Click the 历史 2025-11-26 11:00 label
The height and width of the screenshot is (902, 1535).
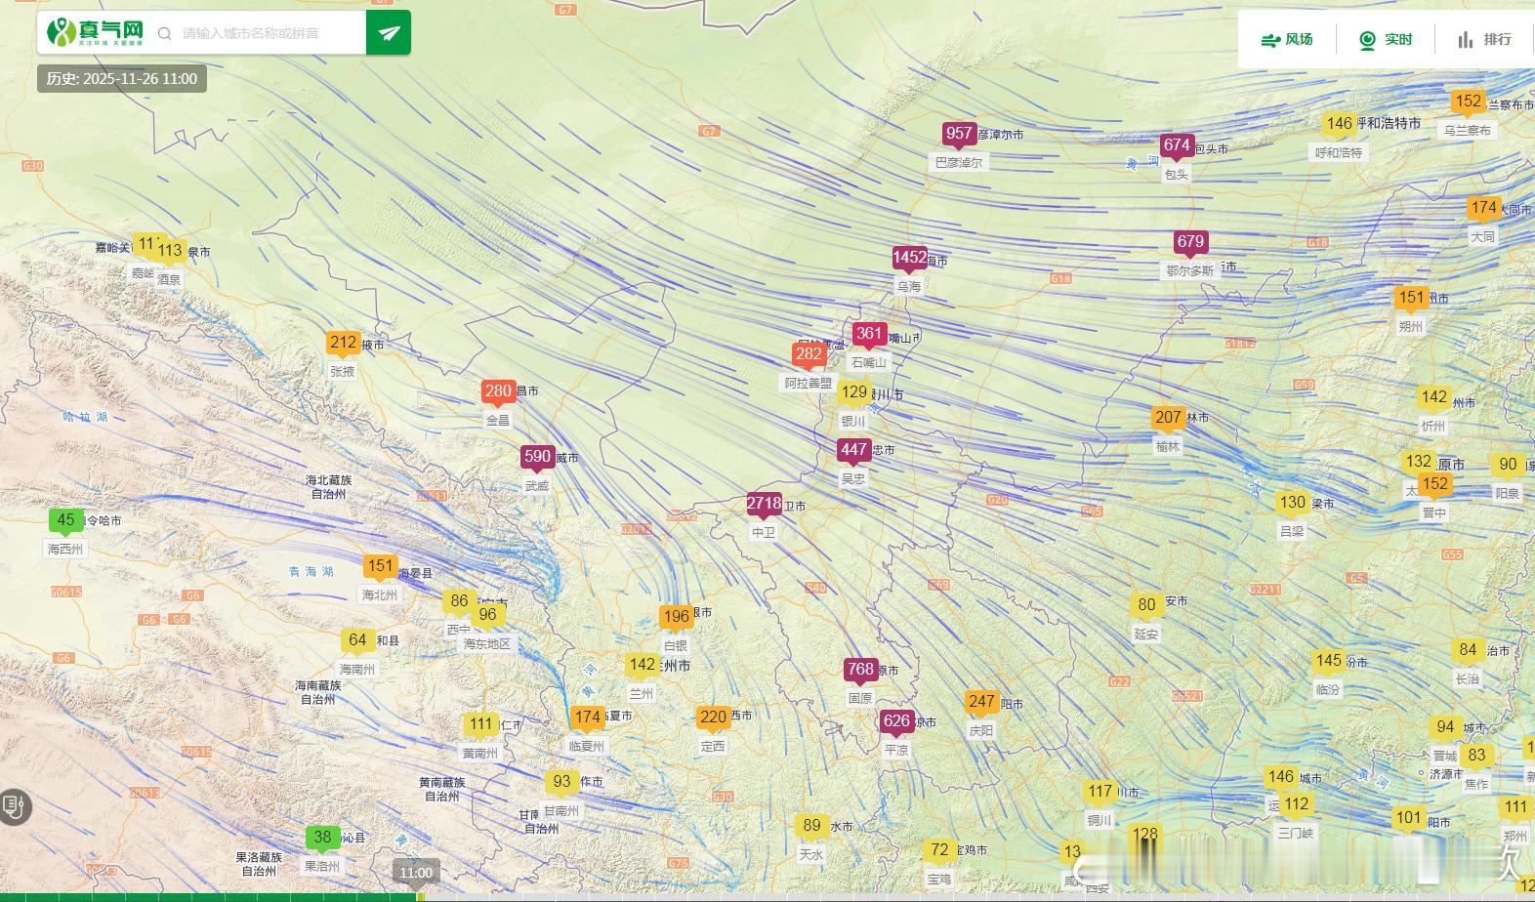pos(122,79)
